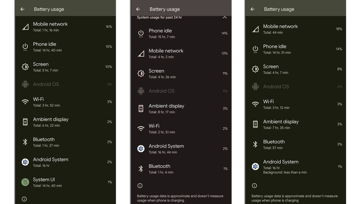Click Wi-Fi icon beside Total: 2 hr, 51 min
363x204 pixels.
pyautogui.click(x=141, y=129)
